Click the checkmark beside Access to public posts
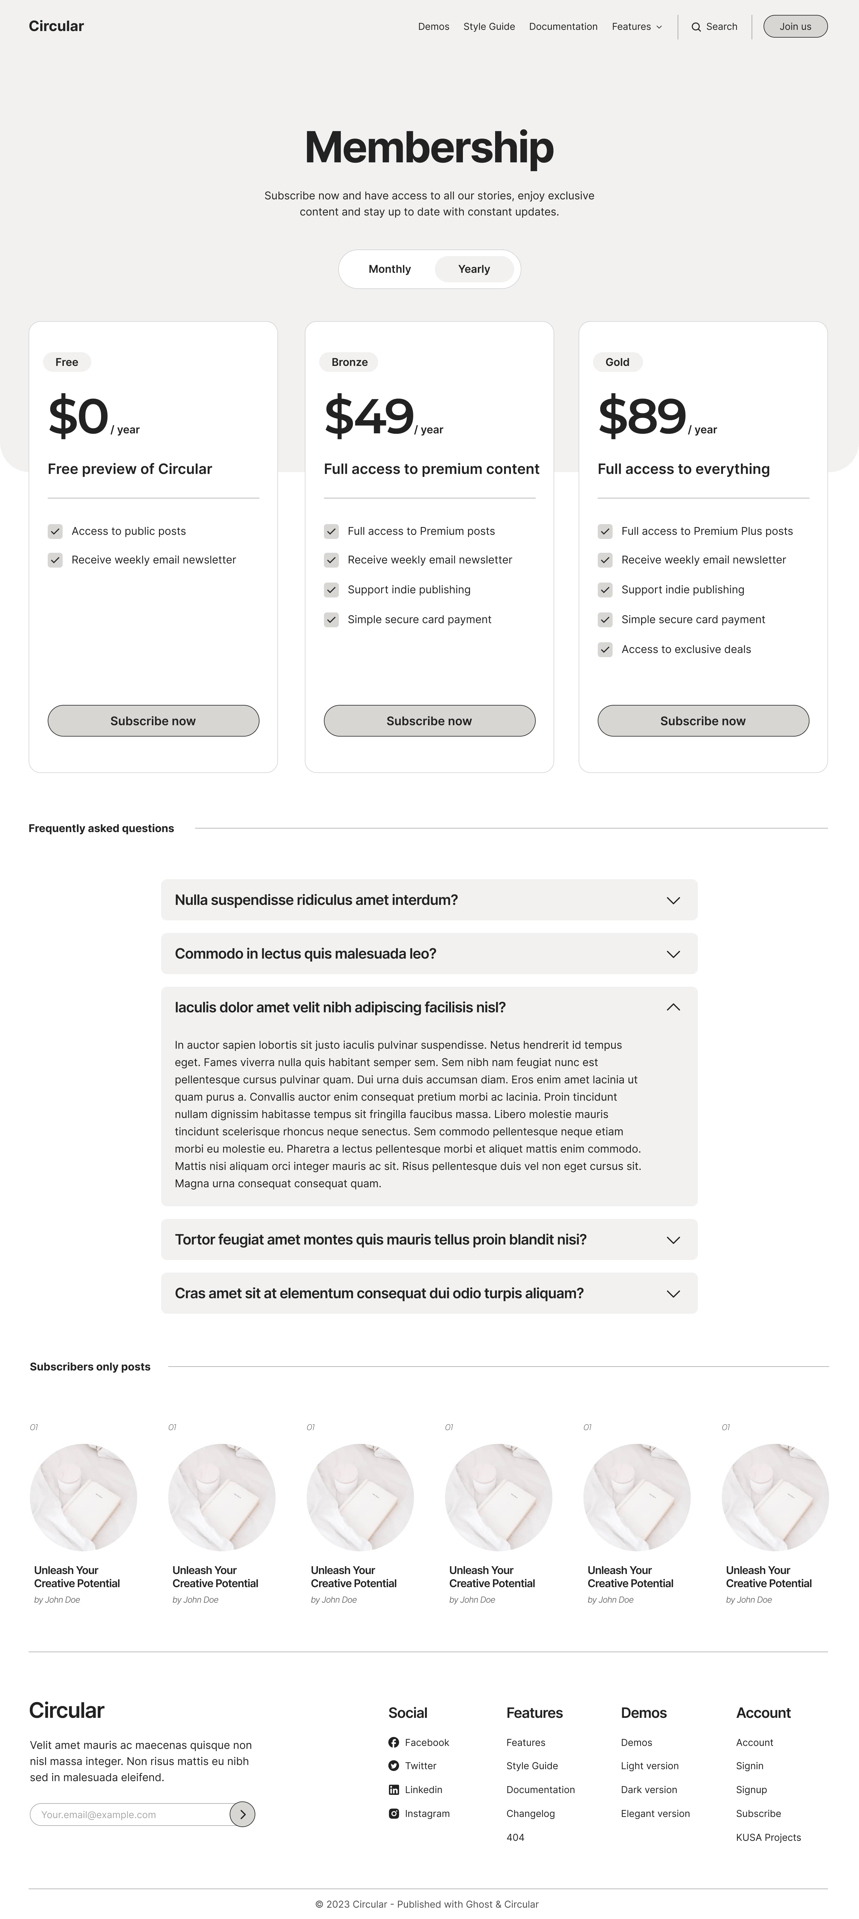 pyautogui.click(x=56, y=531)
